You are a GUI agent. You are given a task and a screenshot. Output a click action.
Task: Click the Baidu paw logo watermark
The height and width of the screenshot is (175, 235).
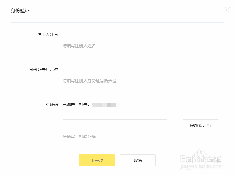click(x=200, y=156)
